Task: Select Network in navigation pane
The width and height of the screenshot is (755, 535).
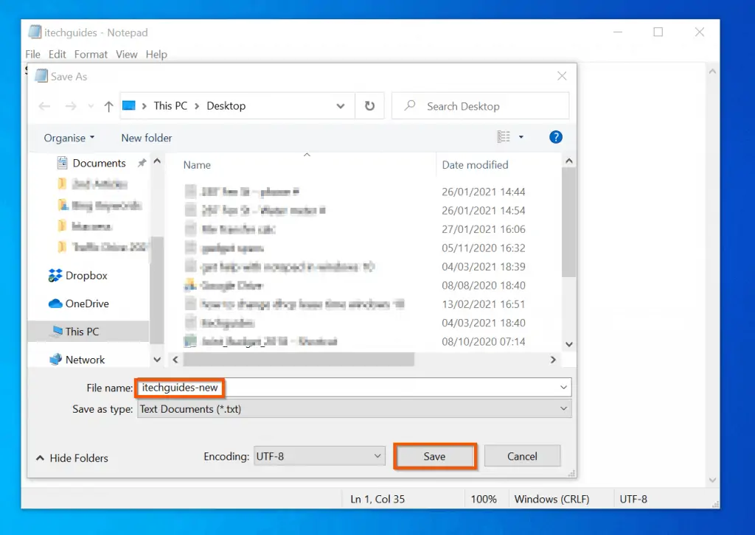Action: coord(77,360)
